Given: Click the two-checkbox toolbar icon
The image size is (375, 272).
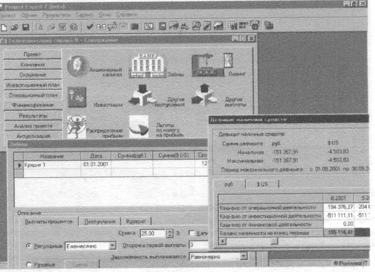Looking at the screenshot, I should [101, 27].
